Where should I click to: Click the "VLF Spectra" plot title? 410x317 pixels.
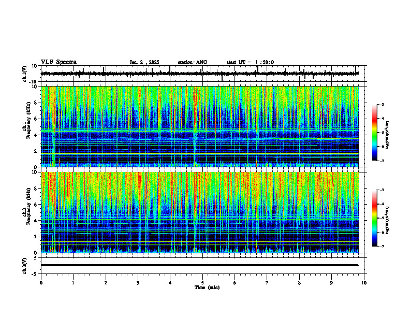coord(58,62)
